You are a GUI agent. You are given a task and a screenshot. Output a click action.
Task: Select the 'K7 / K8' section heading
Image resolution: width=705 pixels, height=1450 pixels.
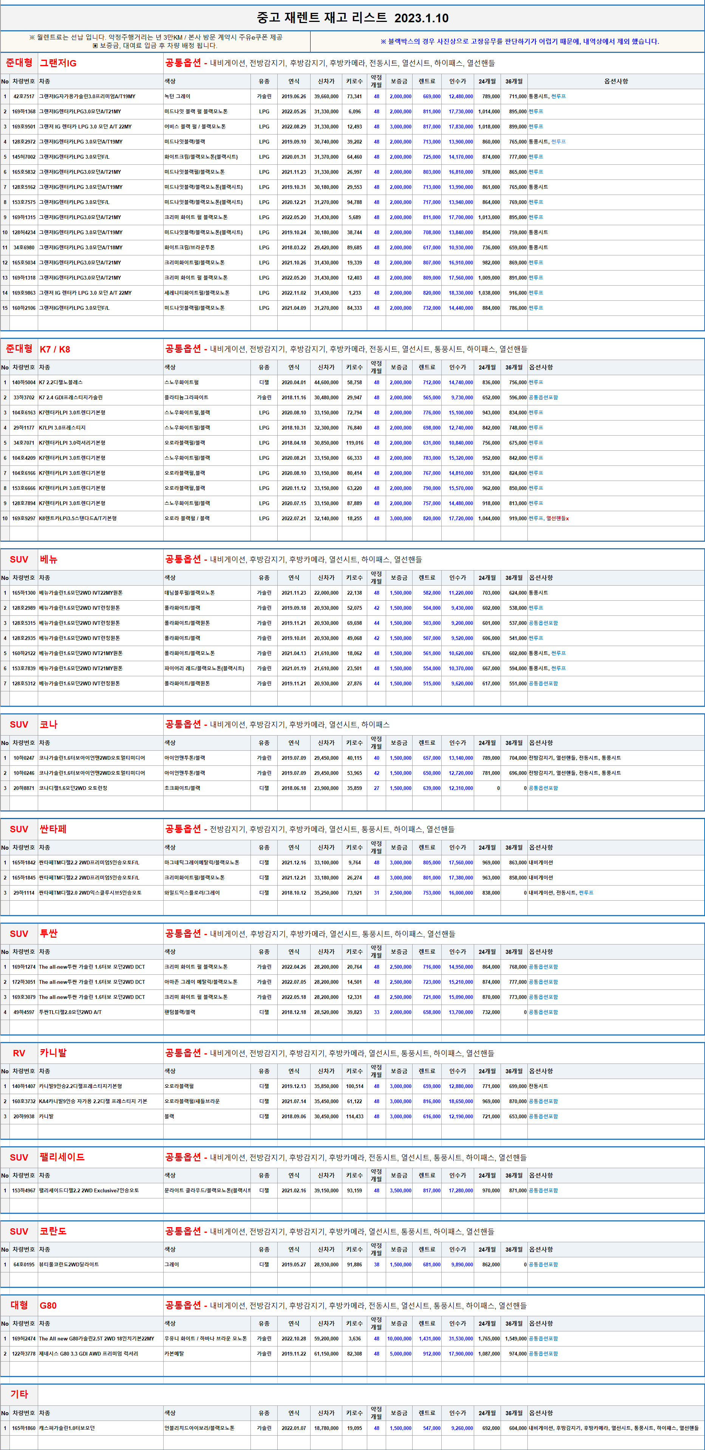55,349
